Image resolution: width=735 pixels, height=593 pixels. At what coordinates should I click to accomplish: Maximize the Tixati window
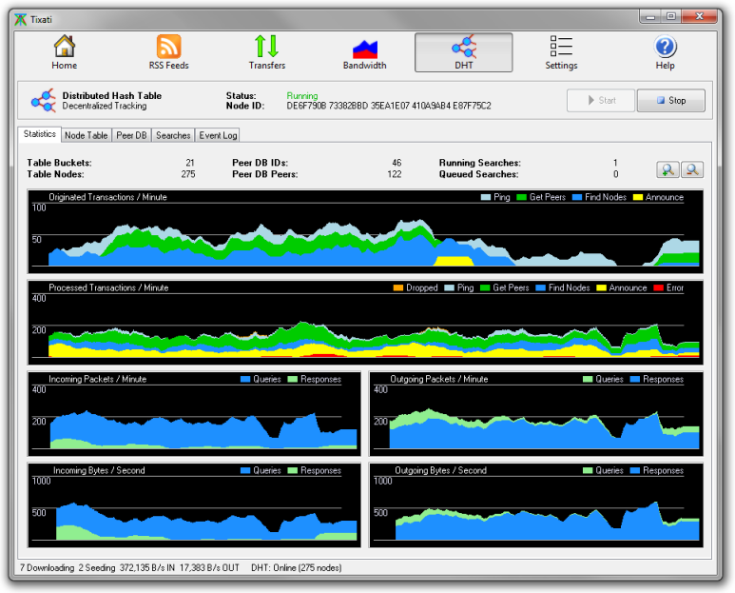[671, 16]
